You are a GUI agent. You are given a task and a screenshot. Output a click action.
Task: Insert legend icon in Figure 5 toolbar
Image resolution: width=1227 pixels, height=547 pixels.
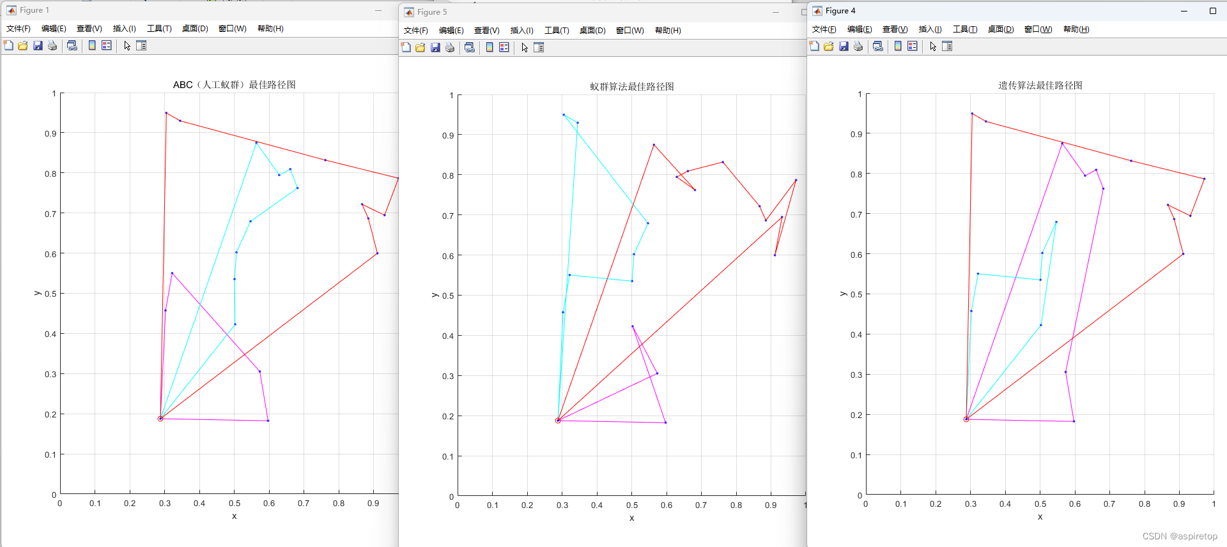tap(504, 47)
